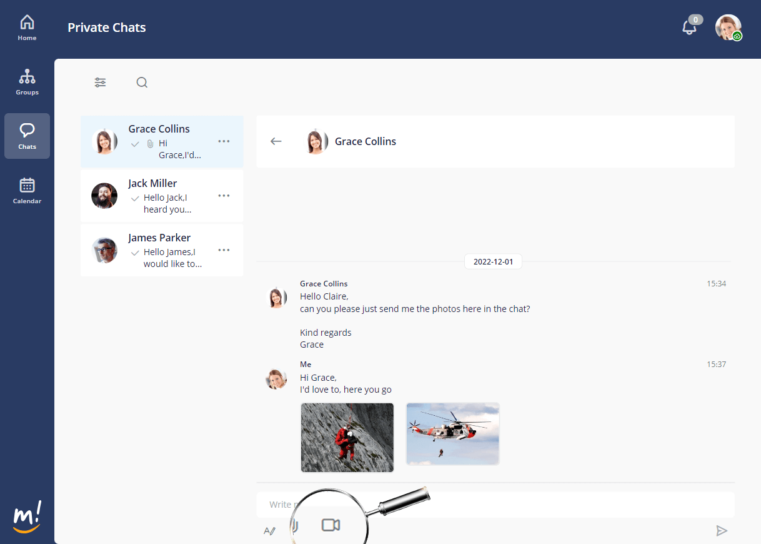Screen dimensions: 761x544
Task: Open the helicopter photo thumbnail
Action: 453,434
